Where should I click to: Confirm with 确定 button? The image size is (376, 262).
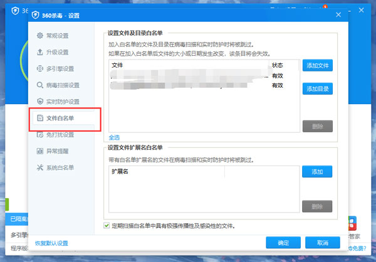click(283, 243)
